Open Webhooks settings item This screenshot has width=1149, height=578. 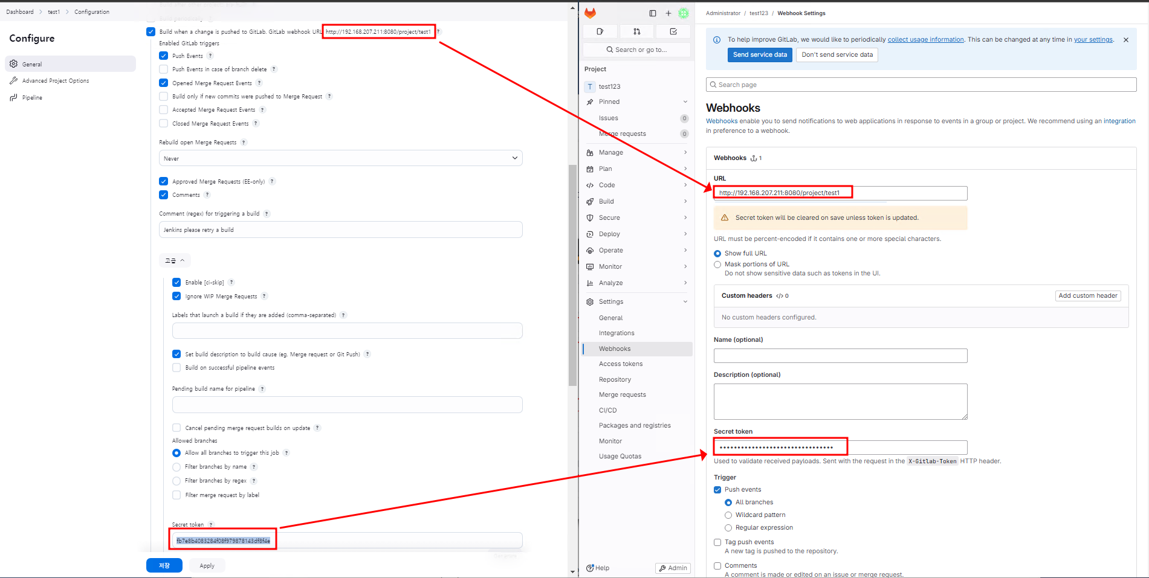[x=637, y=349]
